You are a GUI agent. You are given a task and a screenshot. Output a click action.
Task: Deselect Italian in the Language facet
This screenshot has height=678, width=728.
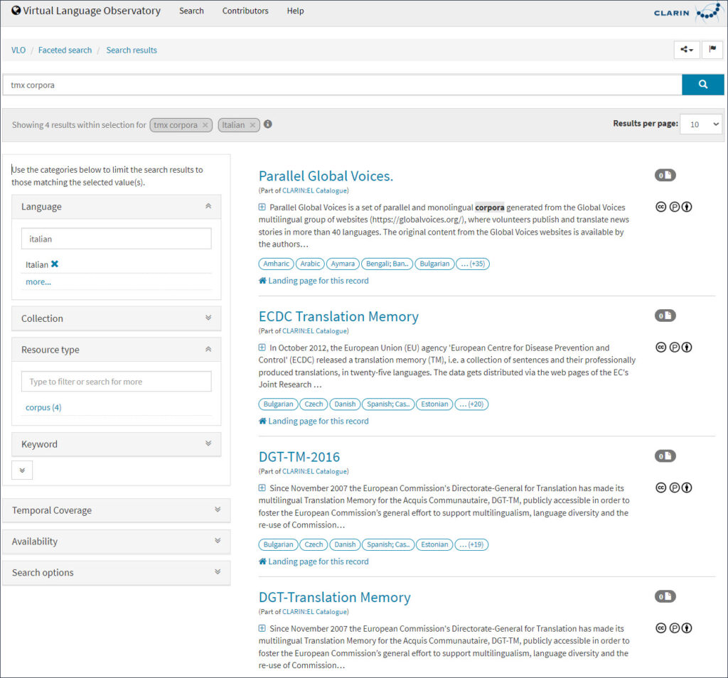(x=55, y=264)
